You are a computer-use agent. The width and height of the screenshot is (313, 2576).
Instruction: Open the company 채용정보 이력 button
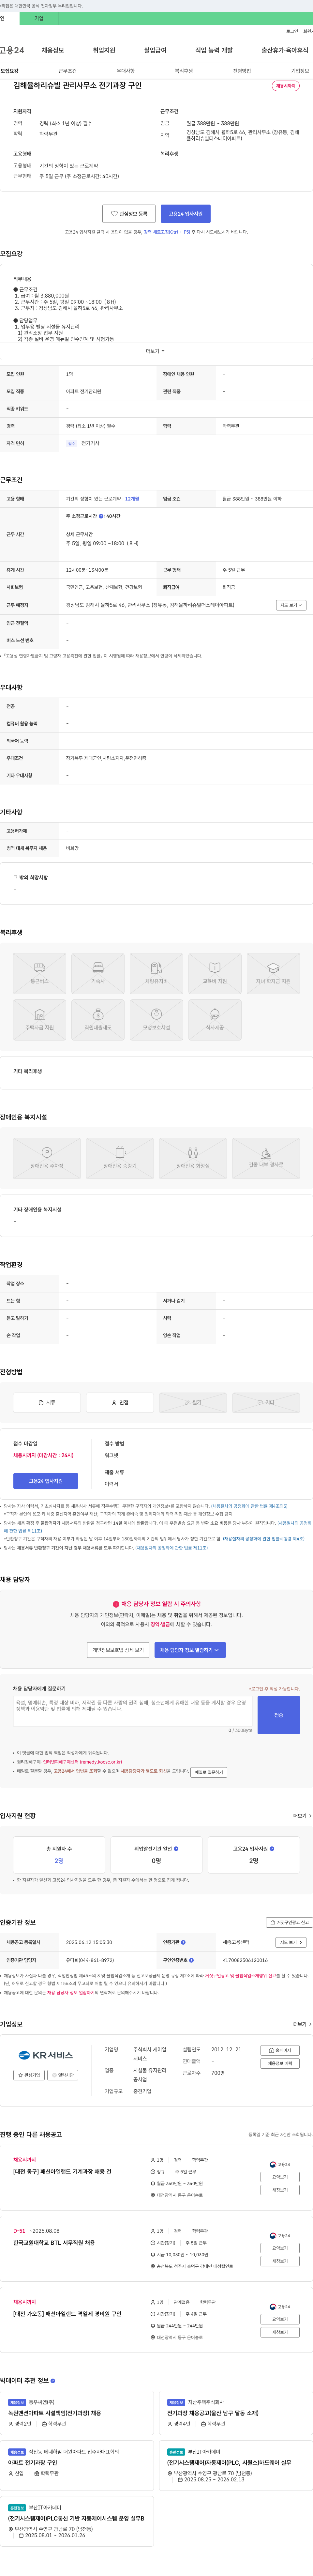[x=280, y=2063]
